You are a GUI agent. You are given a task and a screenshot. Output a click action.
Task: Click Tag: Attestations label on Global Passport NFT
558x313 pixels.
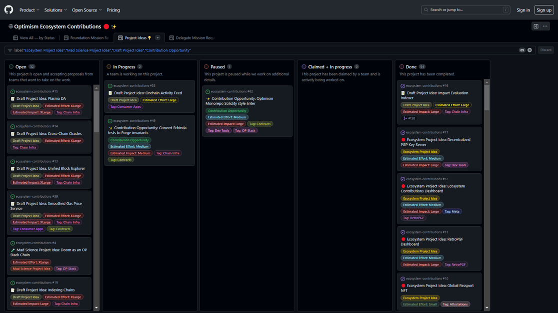pos(455,305)
